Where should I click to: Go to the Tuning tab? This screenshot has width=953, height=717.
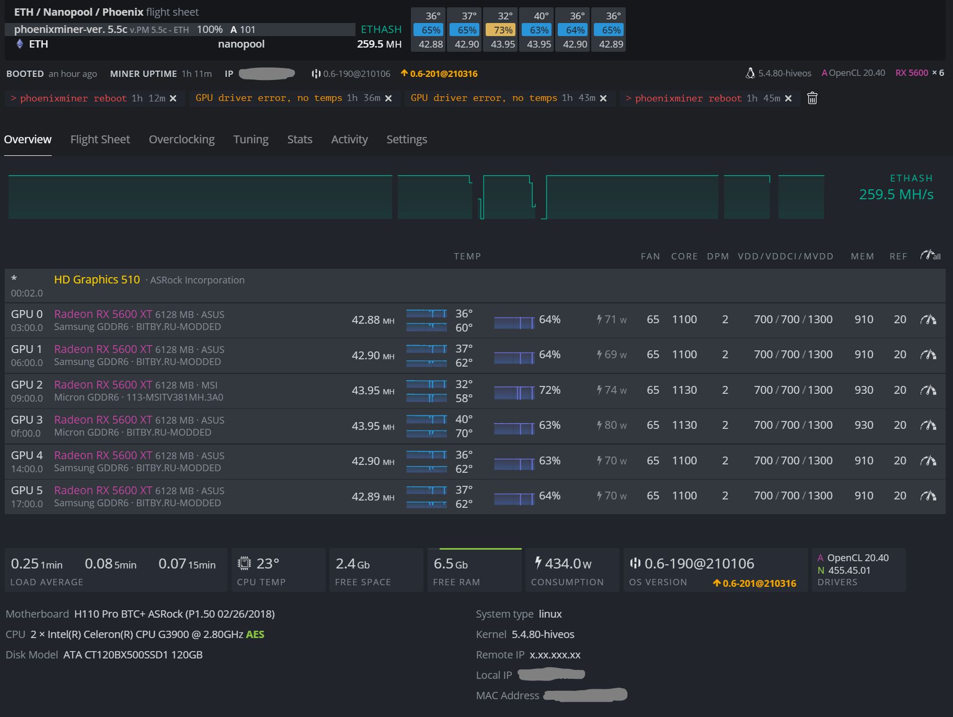click(x=250, y=140)
